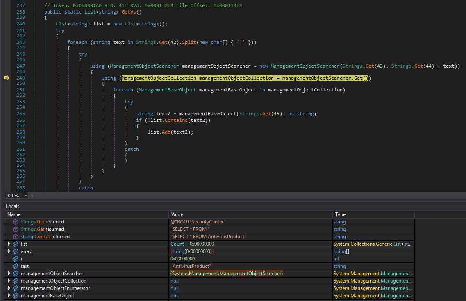Click the icon beside "SELECT * FROM " returned row
The height and width of the screenshot is (301, 466).
[16, 229]
